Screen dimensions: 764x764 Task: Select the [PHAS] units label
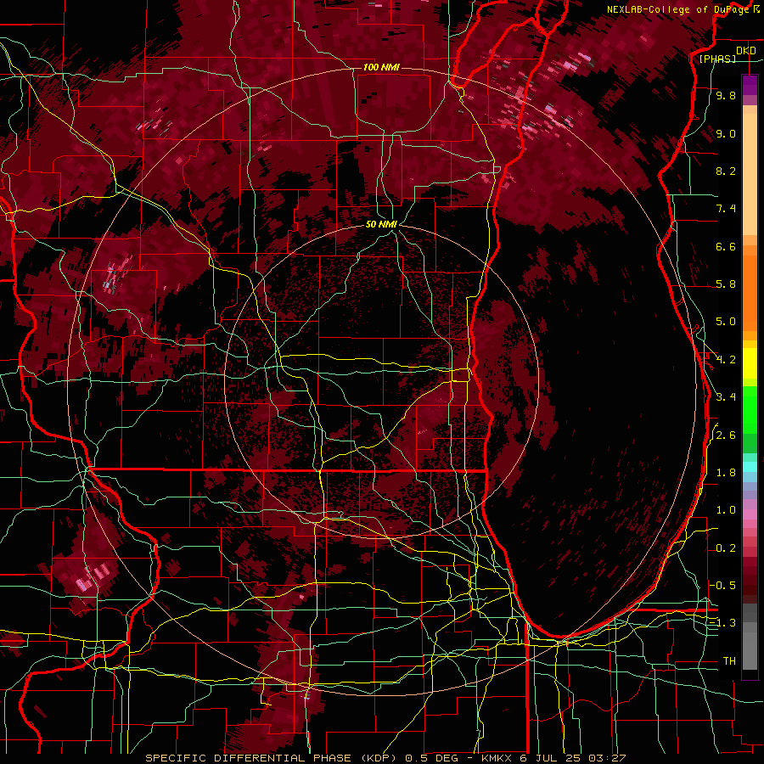[x=717, y=59]
